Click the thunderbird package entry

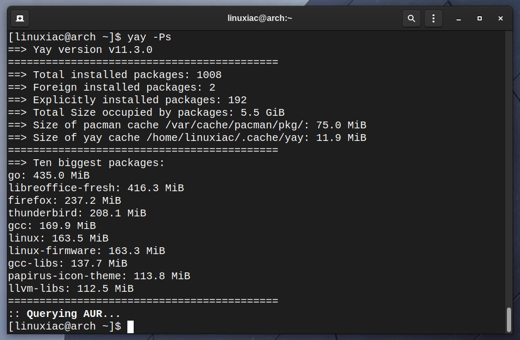pyautogui.click(x=77, y=213)
